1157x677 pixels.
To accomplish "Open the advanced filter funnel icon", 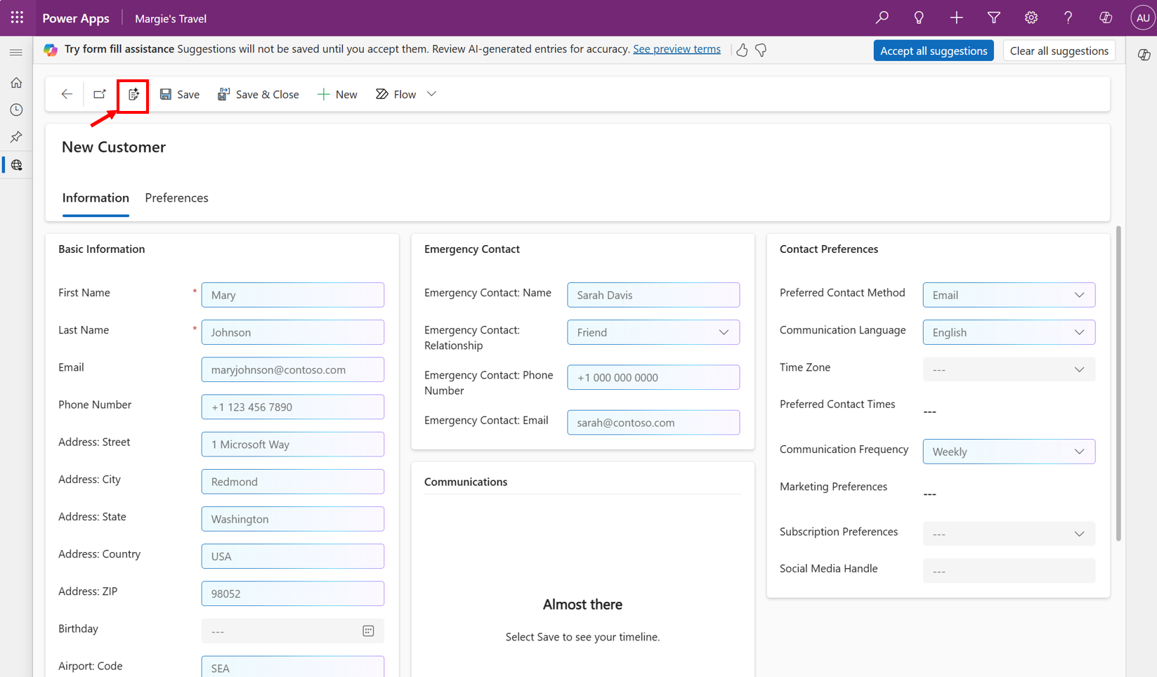I will coord(993,18).
